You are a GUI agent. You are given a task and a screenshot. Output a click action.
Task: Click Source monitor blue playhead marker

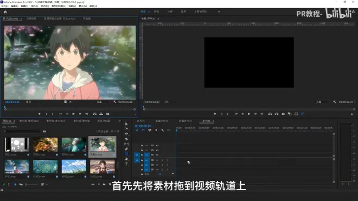[5, 107]
